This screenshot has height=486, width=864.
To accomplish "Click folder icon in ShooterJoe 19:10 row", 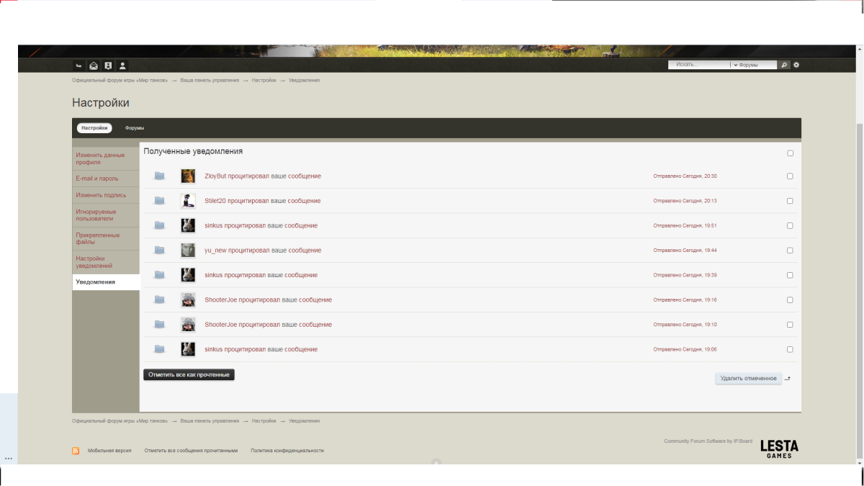I will pyautogui.click(x=159, y=325).
